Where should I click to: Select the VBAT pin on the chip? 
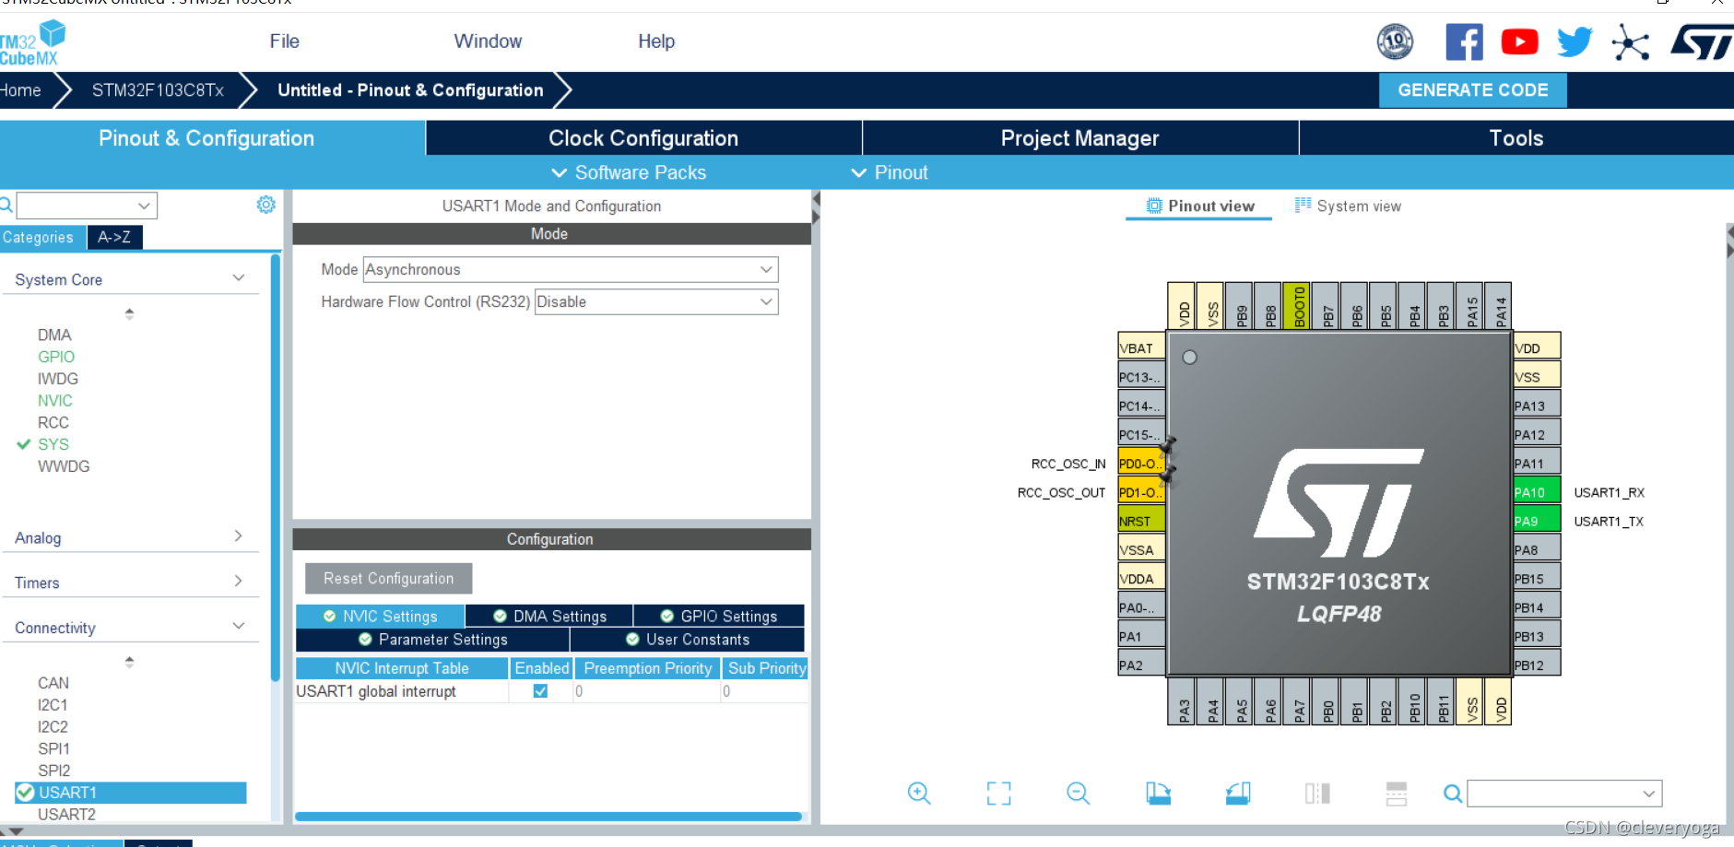[1140, 347]
